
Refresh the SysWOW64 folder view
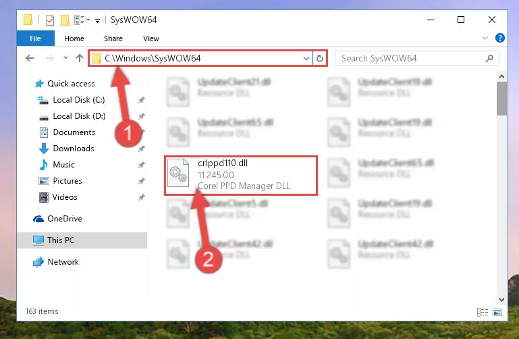pyautogui.click(x=320, y=59)
